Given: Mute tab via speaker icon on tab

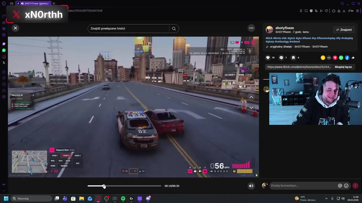Looking at the screenshot, I should click(22, 3).
